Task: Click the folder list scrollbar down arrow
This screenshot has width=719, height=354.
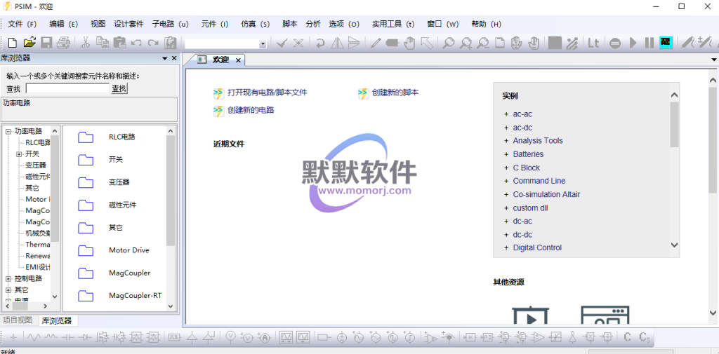Action: tap(171, 306)
